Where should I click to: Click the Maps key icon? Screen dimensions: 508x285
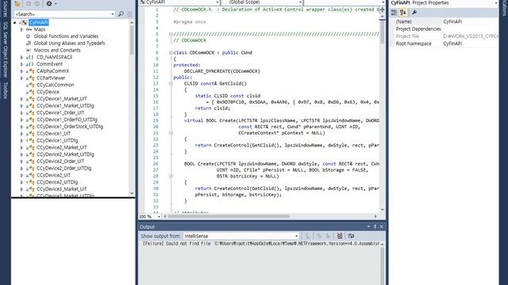(x=29, y=29)
